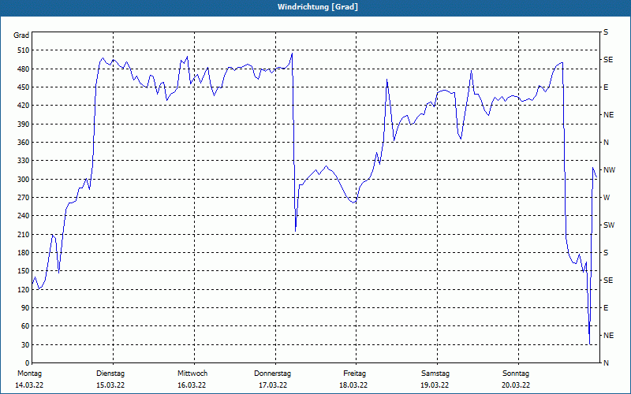Select the 120 y-axis value
The width and height of the screenshot is (631, 394).
[x=24, y=289]
